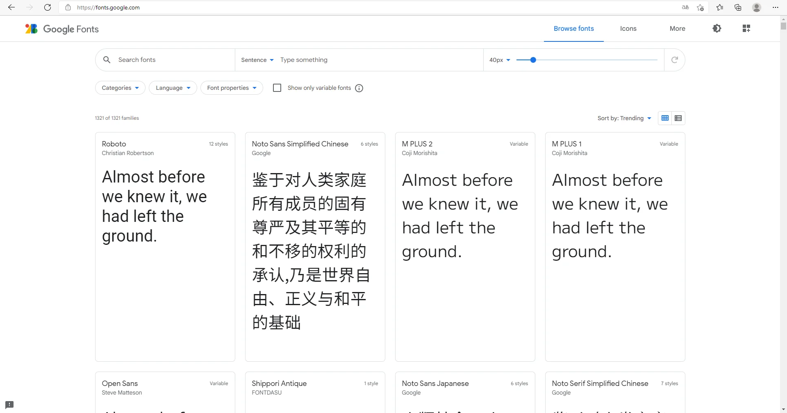
Task: Open the Shippori Antique font card
Action: click(x=315, y=392)
